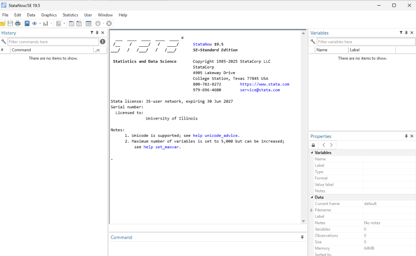This screenshot has height=256, width=416.
Task: Click the Label column header in Variables
Action: [372, 50]
